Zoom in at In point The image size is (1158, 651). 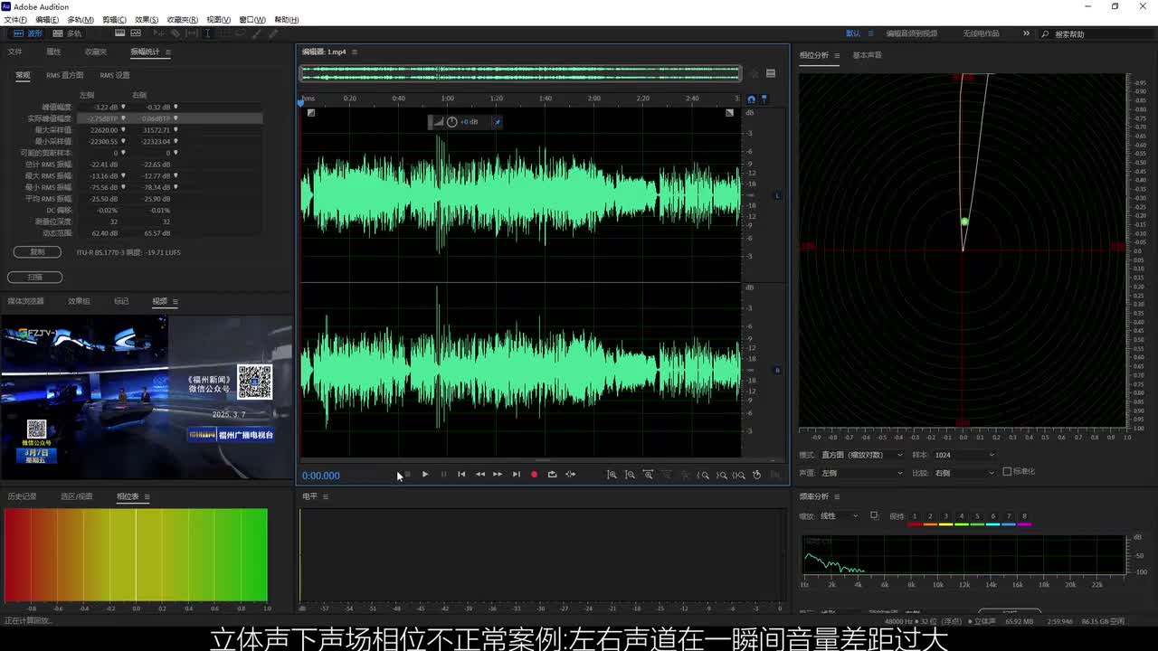click(703, 475)
